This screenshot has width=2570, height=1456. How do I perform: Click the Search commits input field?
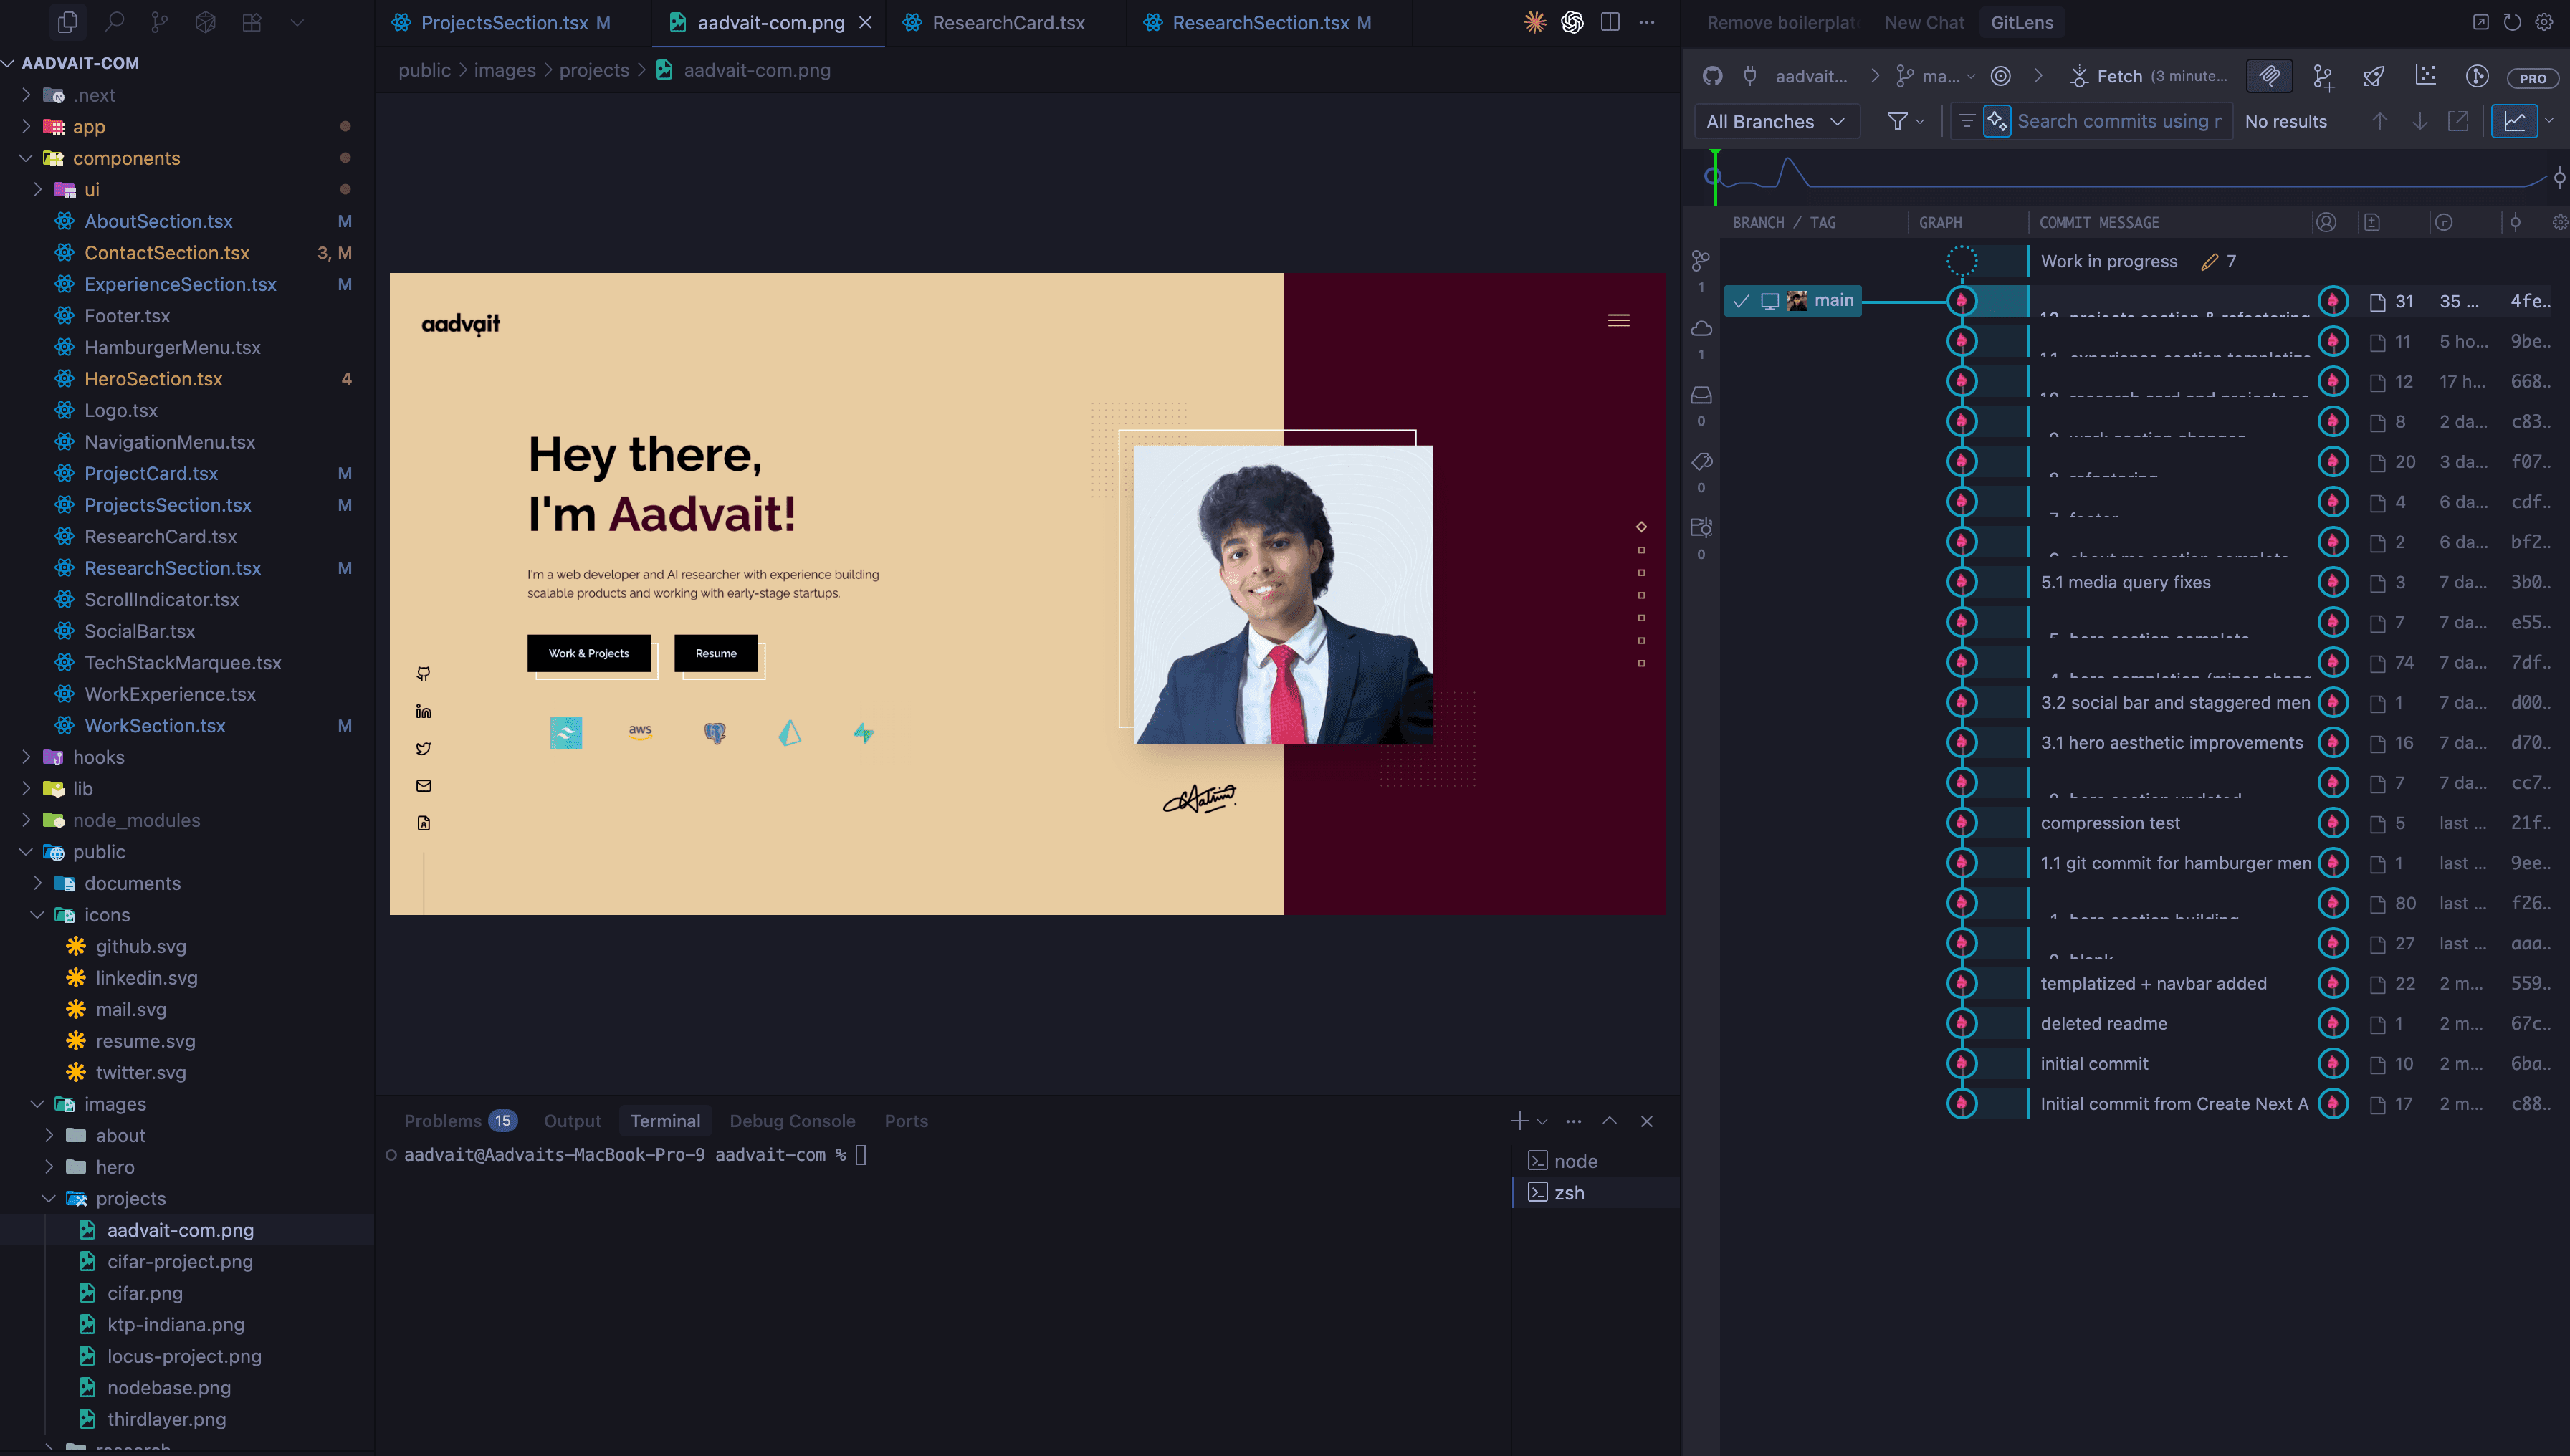click(x=2119, y=121)
